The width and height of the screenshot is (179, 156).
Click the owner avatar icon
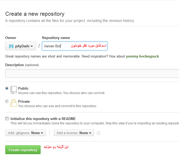click(11, 46)
